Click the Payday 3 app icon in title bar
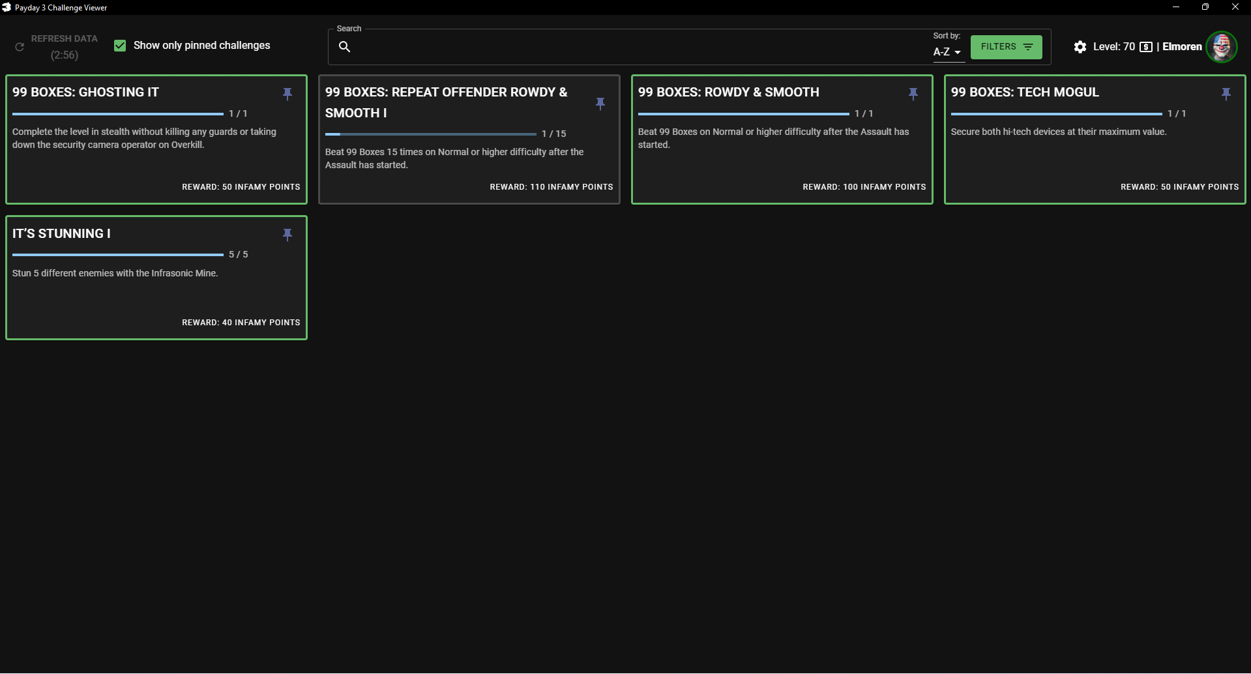1251x674 pixels. [7, 7]
